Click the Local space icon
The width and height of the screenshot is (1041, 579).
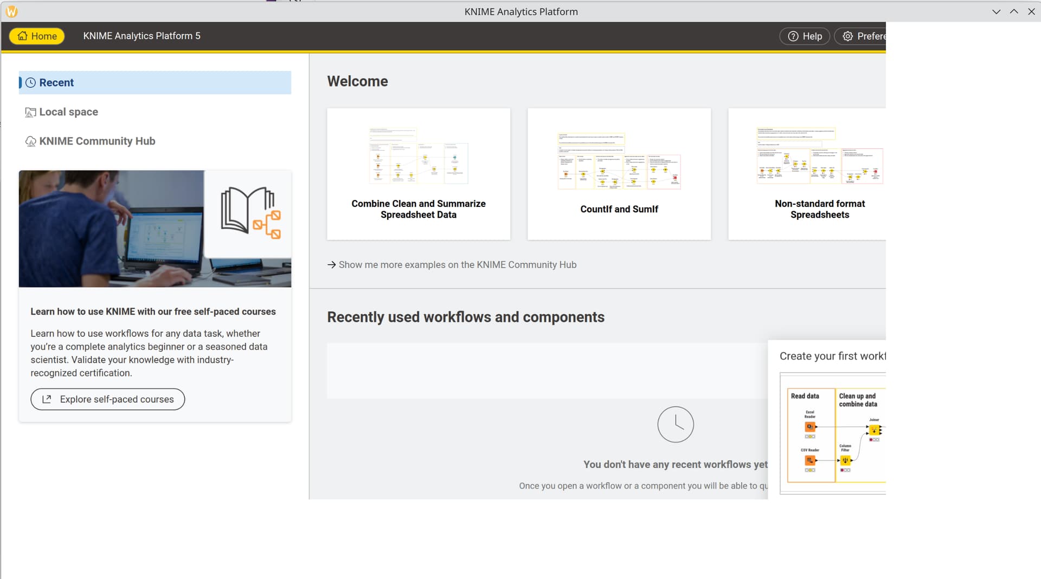[x=30, y=112]
